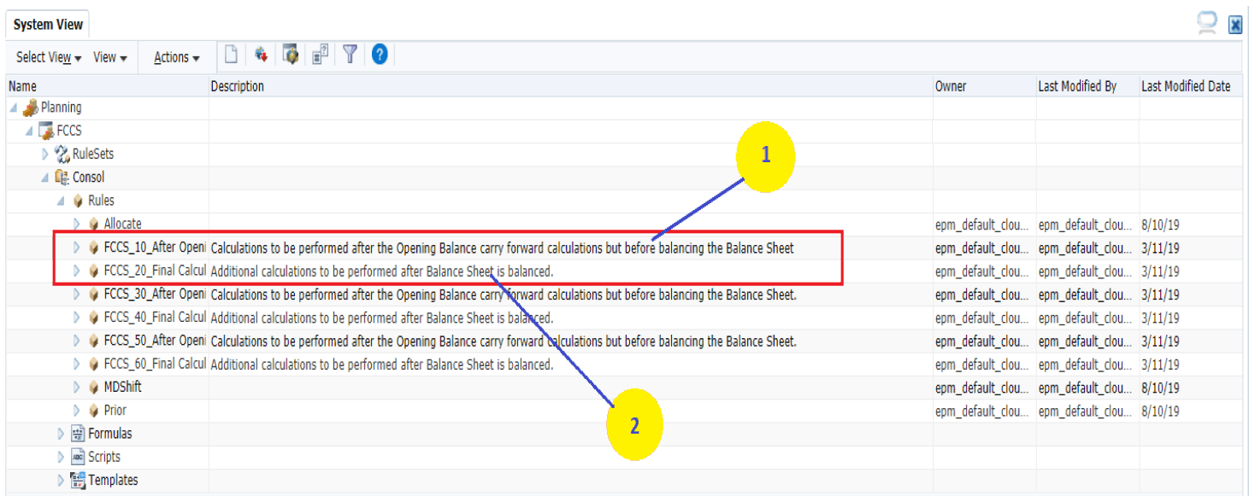1255x496 pixels.
Task: Click the deploy icon with the shield
Action: 291,55
